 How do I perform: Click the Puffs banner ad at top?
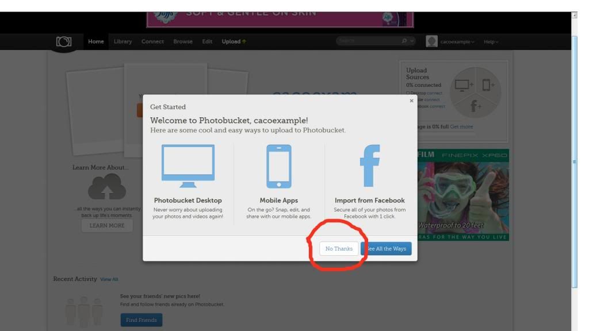[x=280, y=19]
